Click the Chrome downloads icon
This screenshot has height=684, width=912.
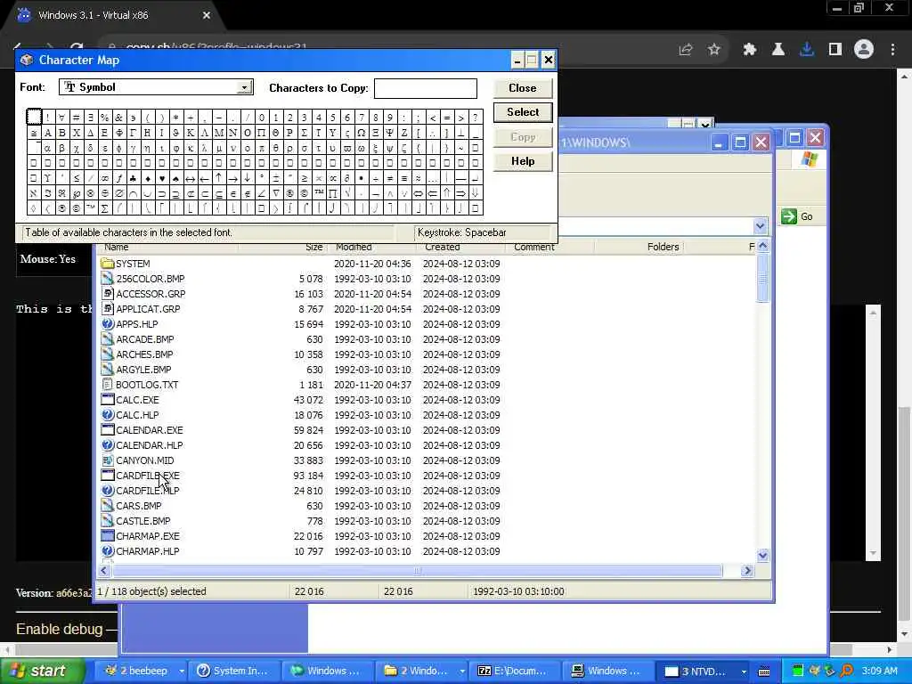pos(807,50)
